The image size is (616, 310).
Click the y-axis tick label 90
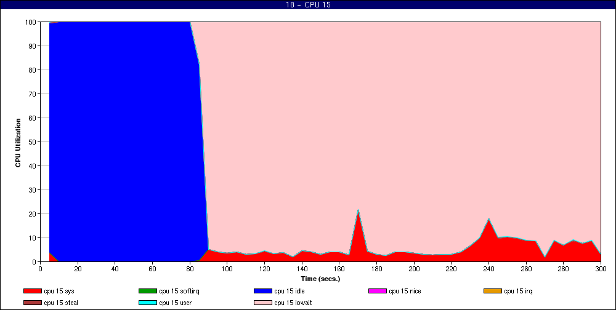33,46
